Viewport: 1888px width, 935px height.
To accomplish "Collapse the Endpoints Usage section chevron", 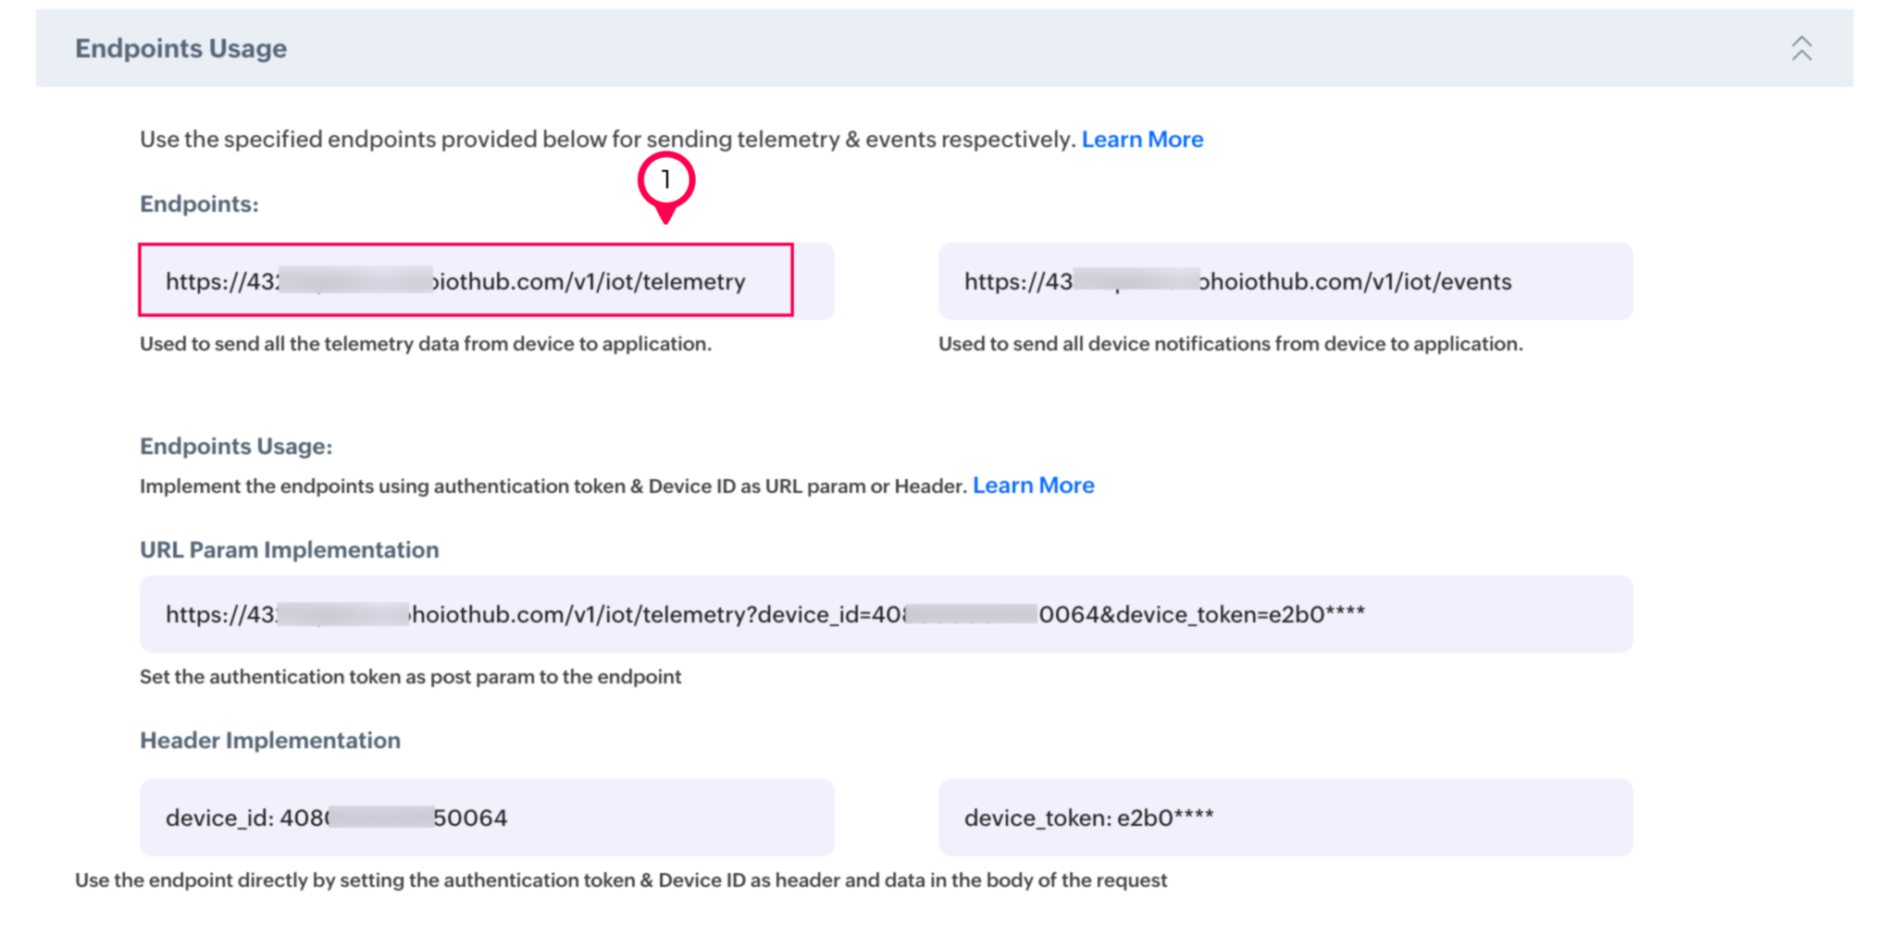I will click(1801, 48).
